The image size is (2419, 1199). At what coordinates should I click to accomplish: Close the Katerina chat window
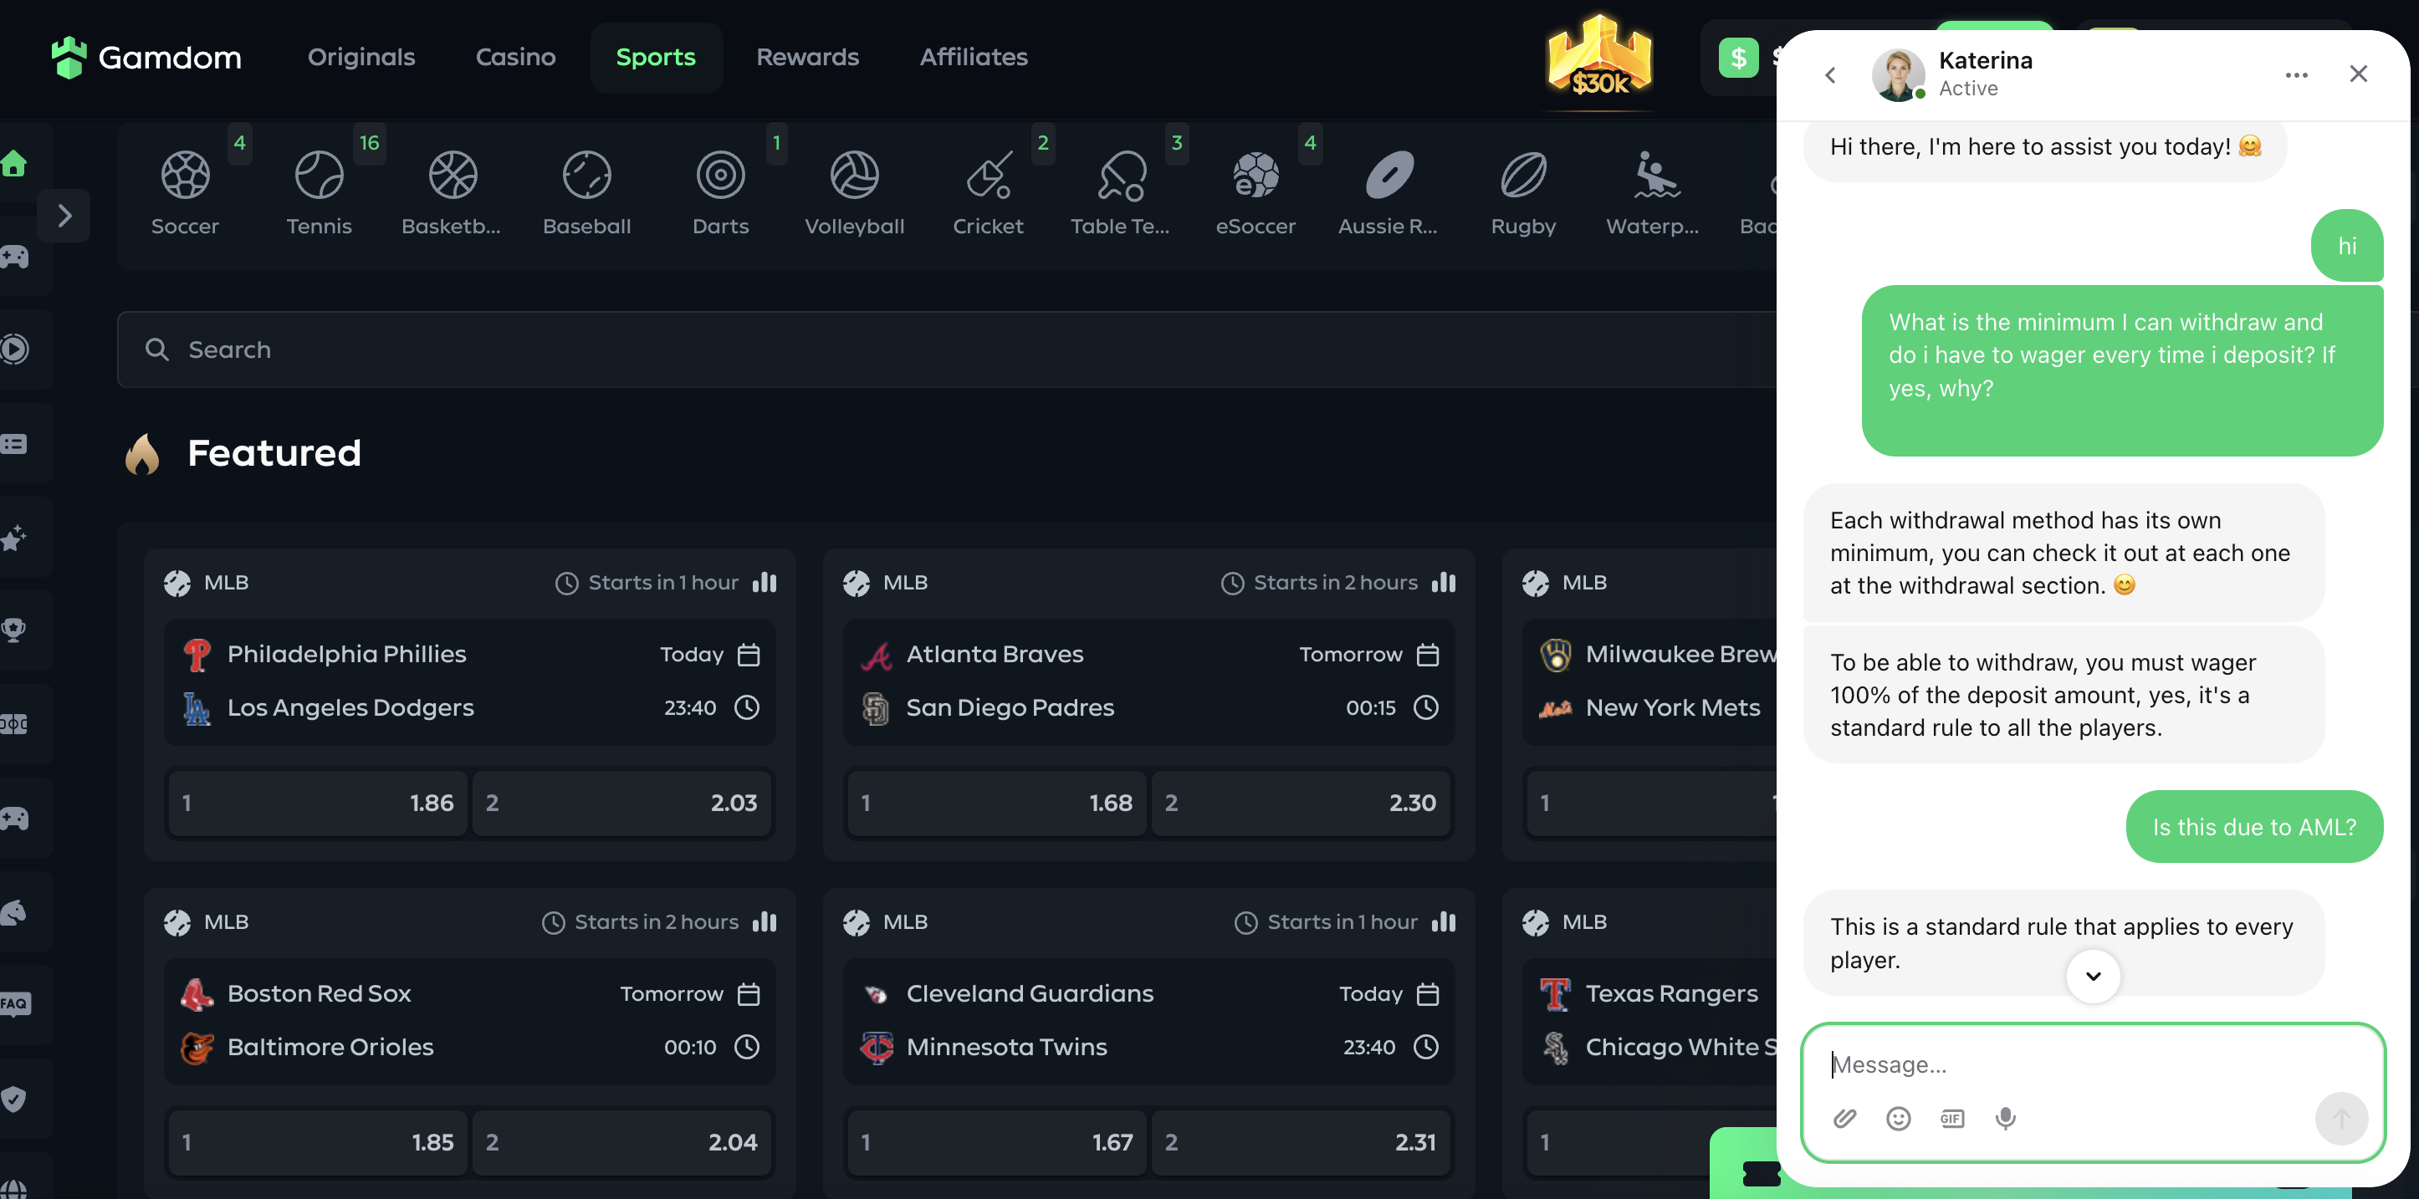click(x=2358, y=74)
